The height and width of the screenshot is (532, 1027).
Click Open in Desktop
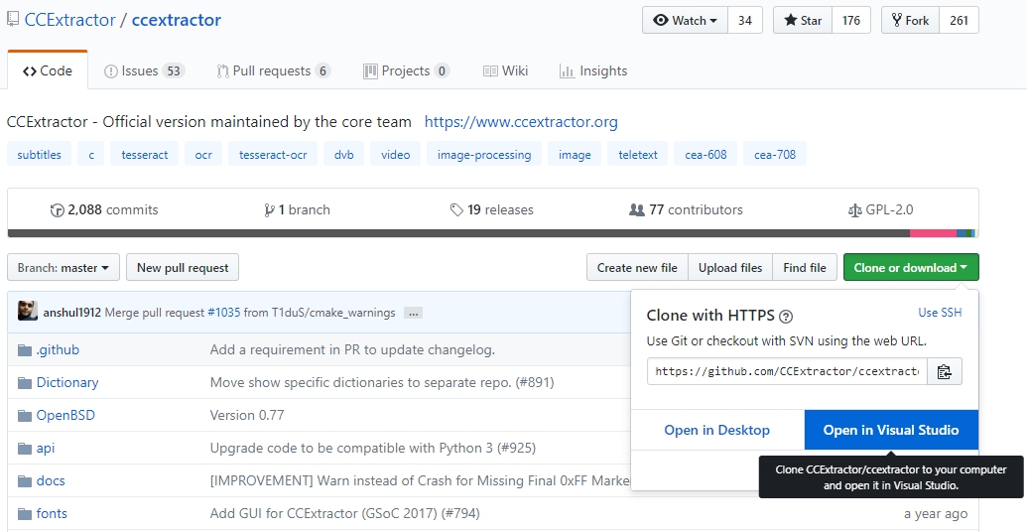click(x=717, y=430)
